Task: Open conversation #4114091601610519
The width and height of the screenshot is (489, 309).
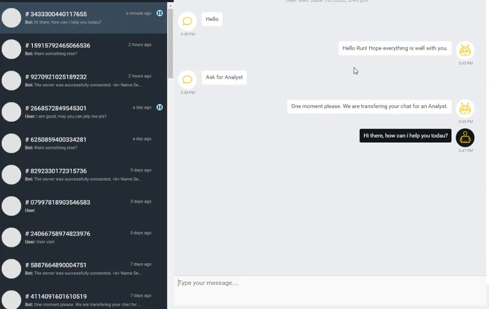Action: [84, 297]
